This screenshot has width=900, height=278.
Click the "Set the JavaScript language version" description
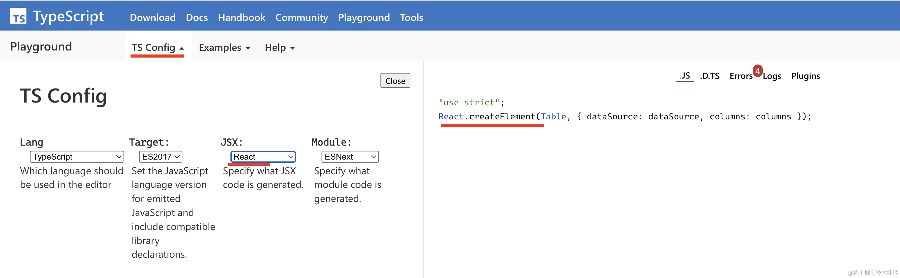(x=173, y=213)
